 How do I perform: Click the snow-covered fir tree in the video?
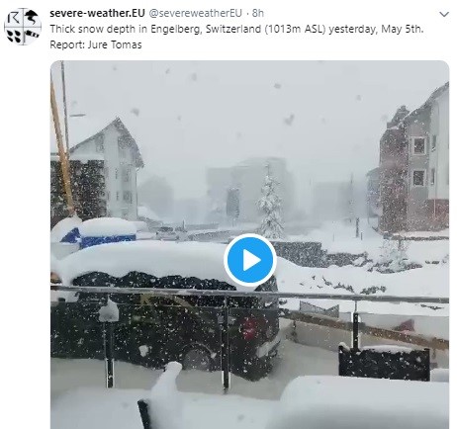coord(271,204)
